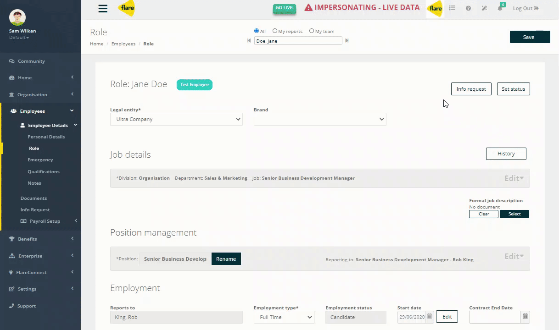Expand the Position management Edit dropdown

tap(514, 256)
